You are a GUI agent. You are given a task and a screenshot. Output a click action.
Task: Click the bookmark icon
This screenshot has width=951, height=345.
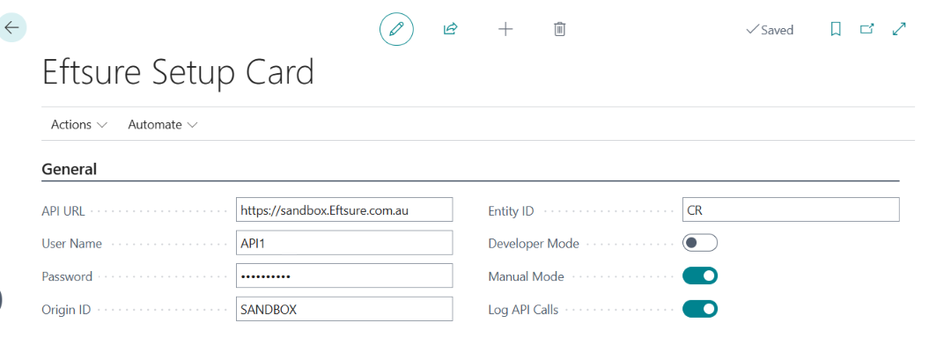835,29
